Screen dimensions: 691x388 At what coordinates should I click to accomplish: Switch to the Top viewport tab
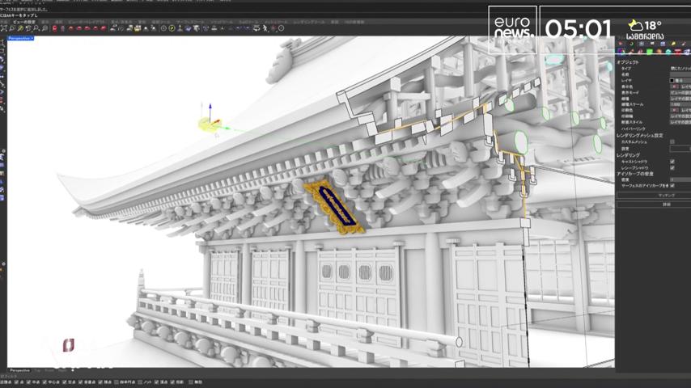click(x=37, y=371)
